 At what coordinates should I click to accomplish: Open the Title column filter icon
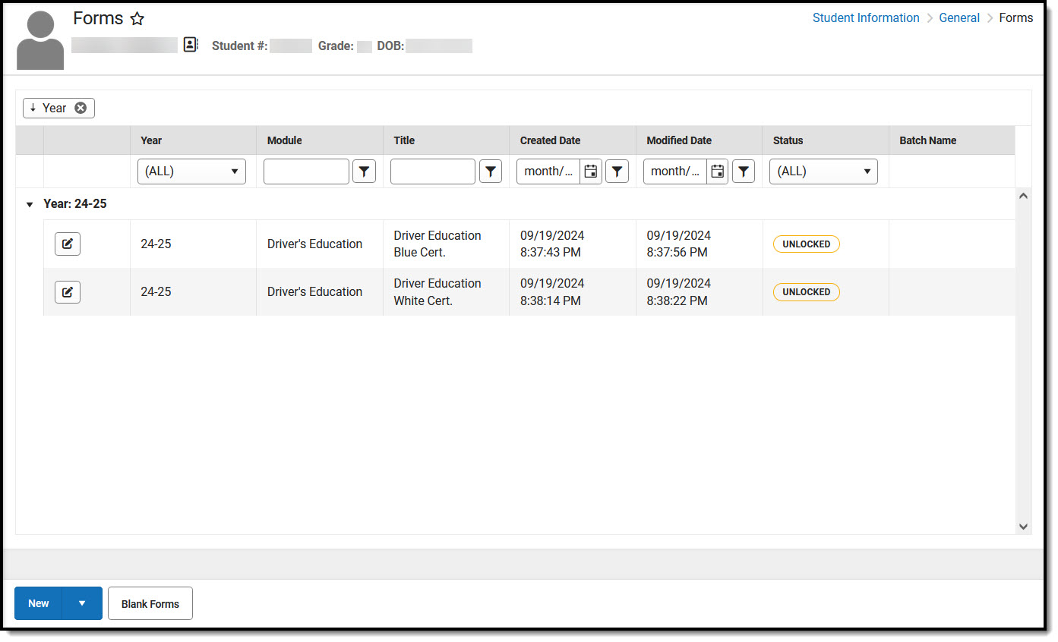point(491,172)
